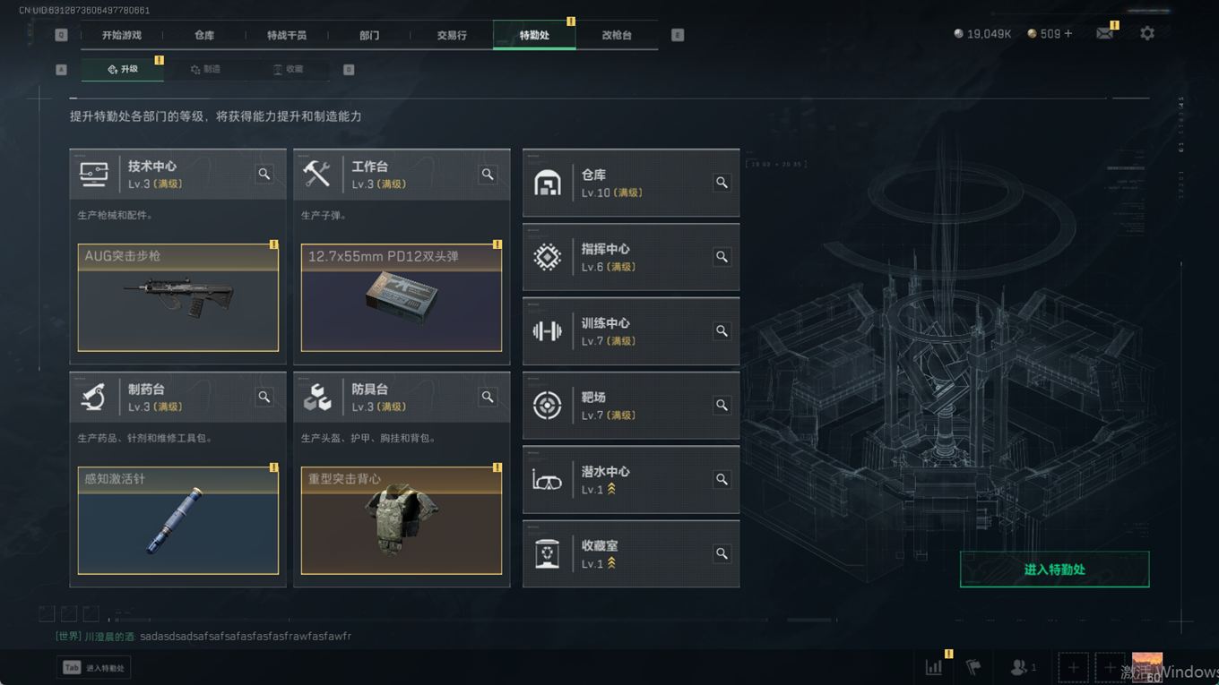Click magnifier icon on 技术中心 card
1219x685 pixels.
click(x=264, y=174)
